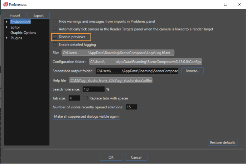Screen dimensions: 246x164
Task: Click the Export button
Action: click(x=39, y=15)
